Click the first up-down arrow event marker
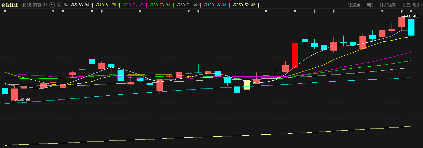The width and height of the screenshot is (423, 148). coord(53,12)
